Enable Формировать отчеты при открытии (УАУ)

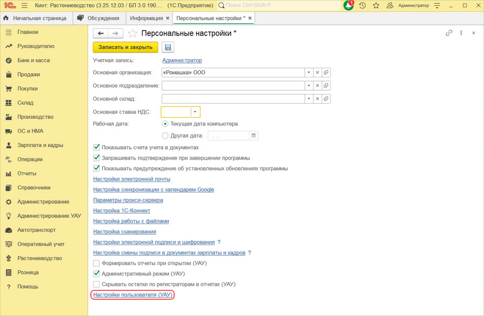point(96,263)
